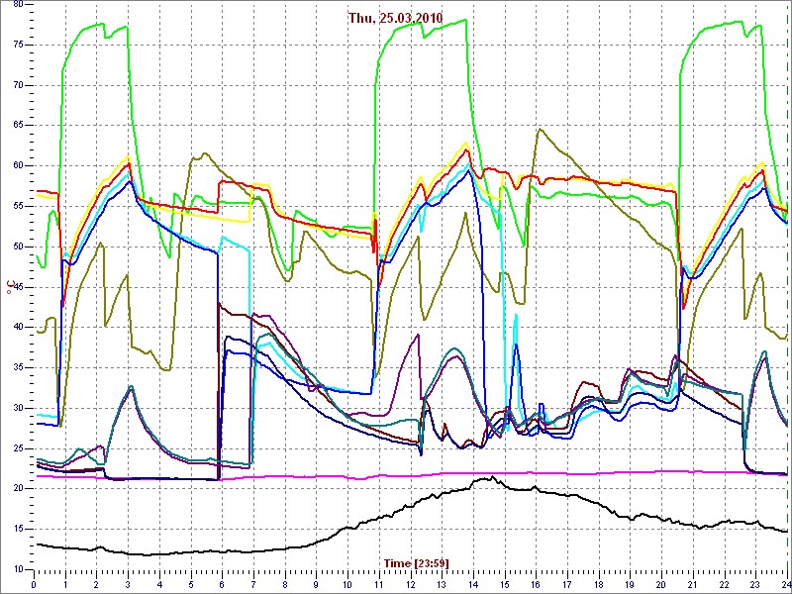Screen dimensions: 792x594
Task: Click hour '2' on the time axis
Action: (x=96, y=584)
